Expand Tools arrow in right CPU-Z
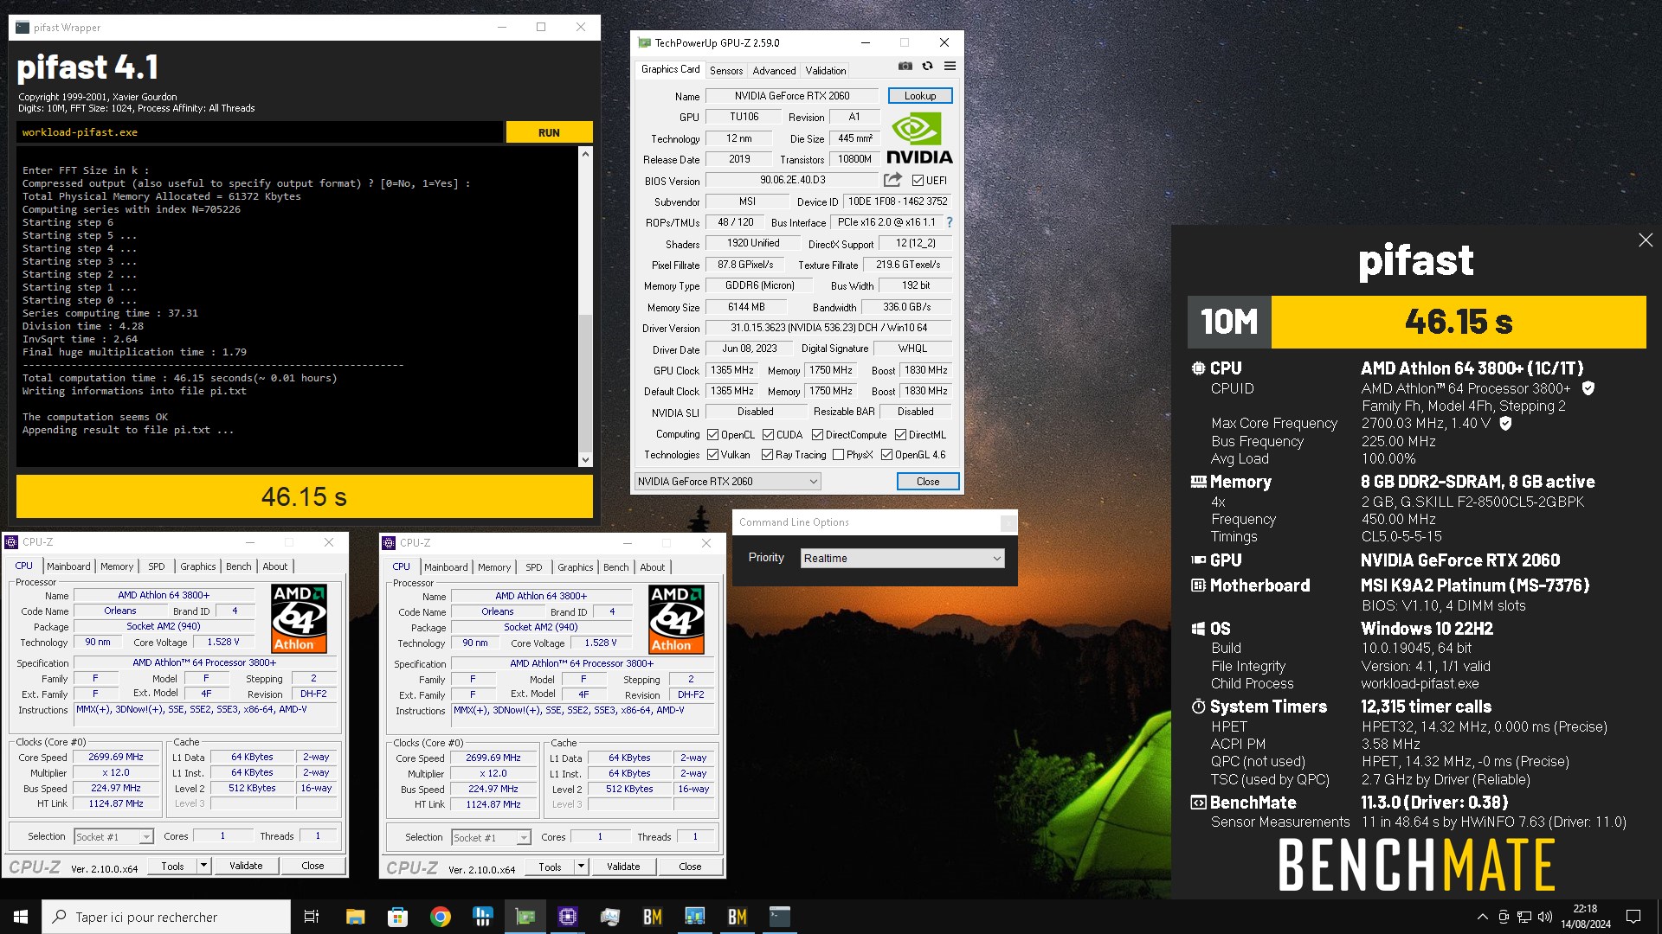This screenshot has width=1662, height=934. coord(581,867)
